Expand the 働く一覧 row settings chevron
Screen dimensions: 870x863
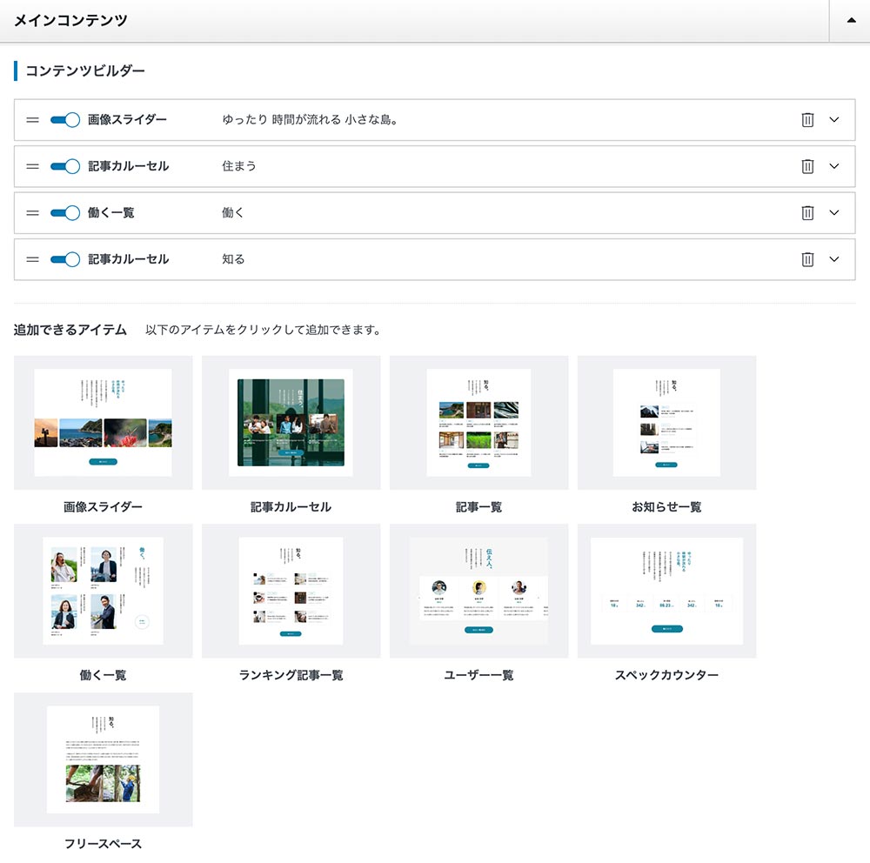coord(834,212)
